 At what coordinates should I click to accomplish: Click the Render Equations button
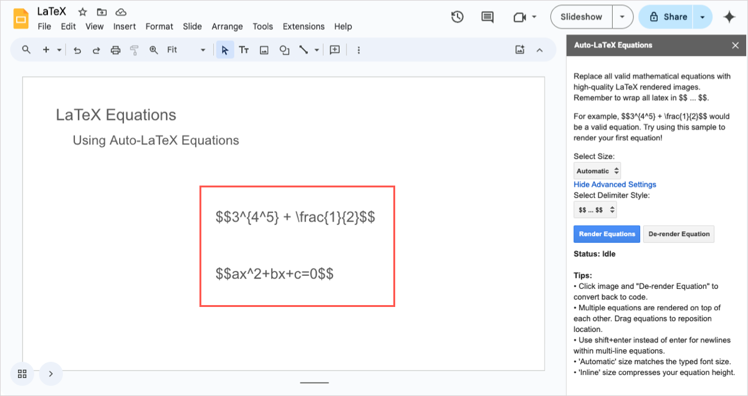pos(607,234)
